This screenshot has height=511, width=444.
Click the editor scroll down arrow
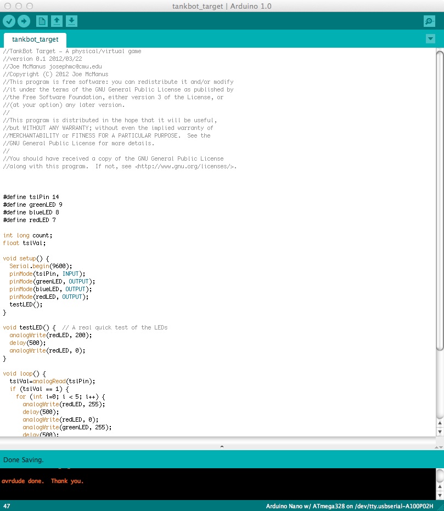point(440,431)
